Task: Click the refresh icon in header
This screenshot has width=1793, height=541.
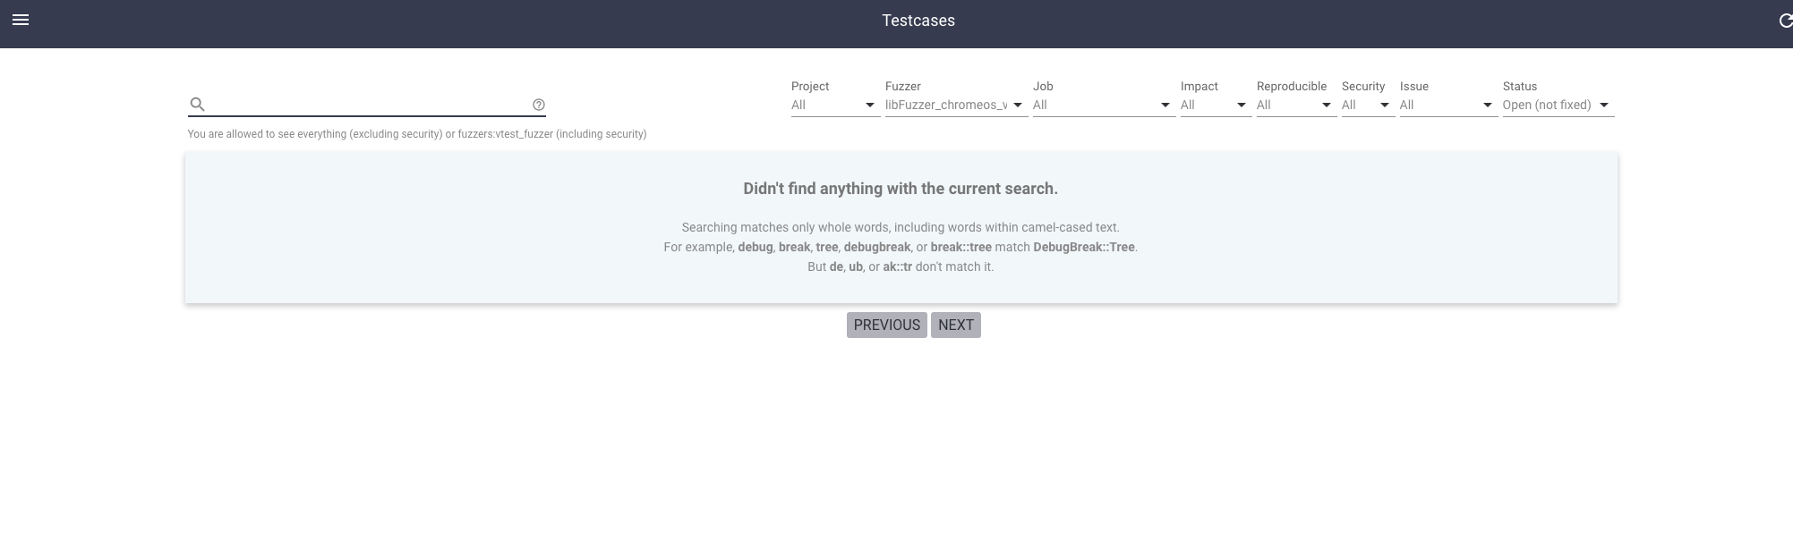Action: [1785, 21]
